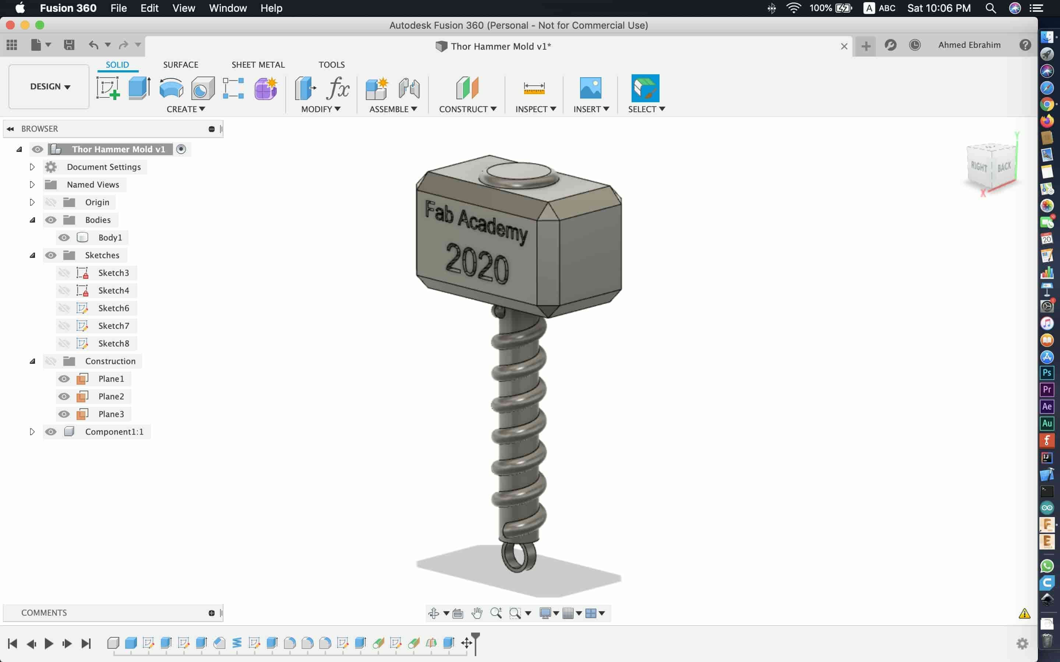
Task: Activate the Select tool icon
Action: pyautogui.click(x=645, y=88)
